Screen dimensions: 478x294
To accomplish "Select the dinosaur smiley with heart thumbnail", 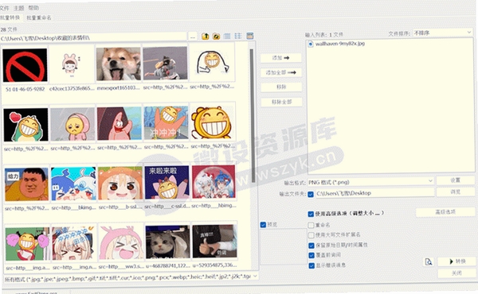I will 26,125.
